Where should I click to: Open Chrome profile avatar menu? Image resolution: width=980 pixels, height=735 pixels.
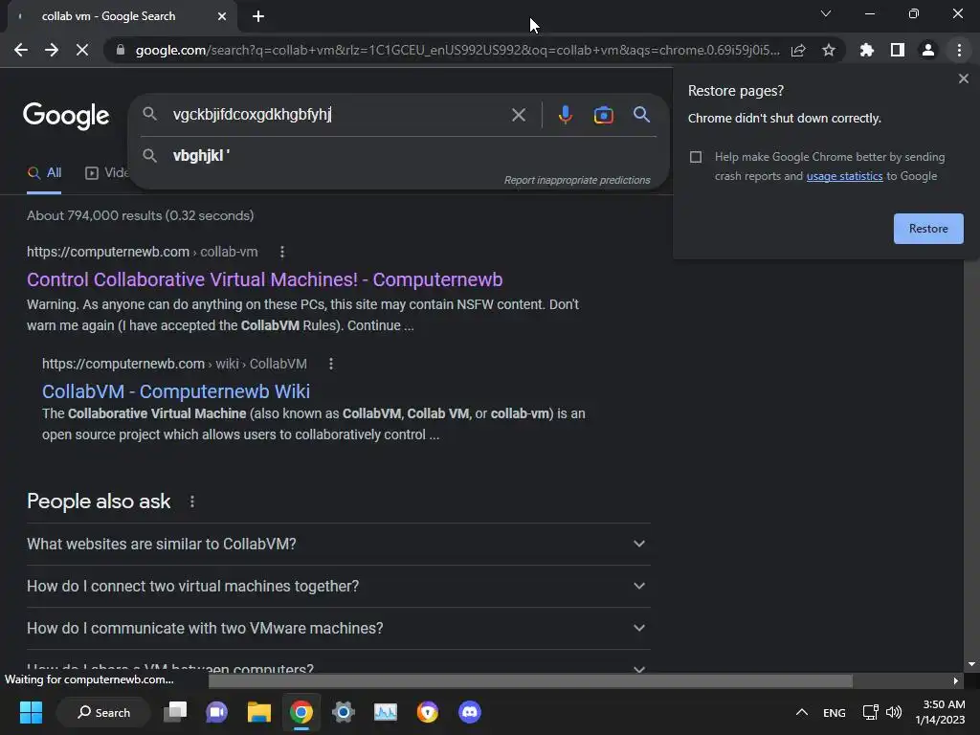pos(928,50)
